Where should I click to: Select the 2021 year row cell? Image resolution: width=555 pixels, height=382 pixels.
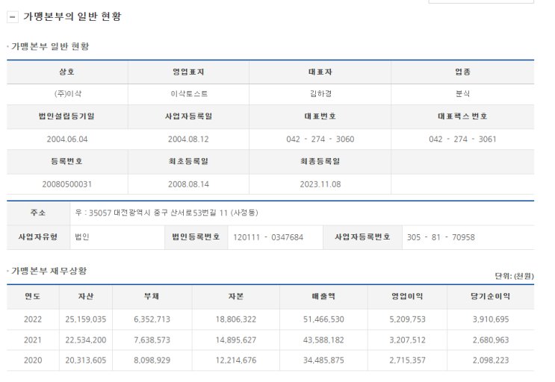click(33, 340)
